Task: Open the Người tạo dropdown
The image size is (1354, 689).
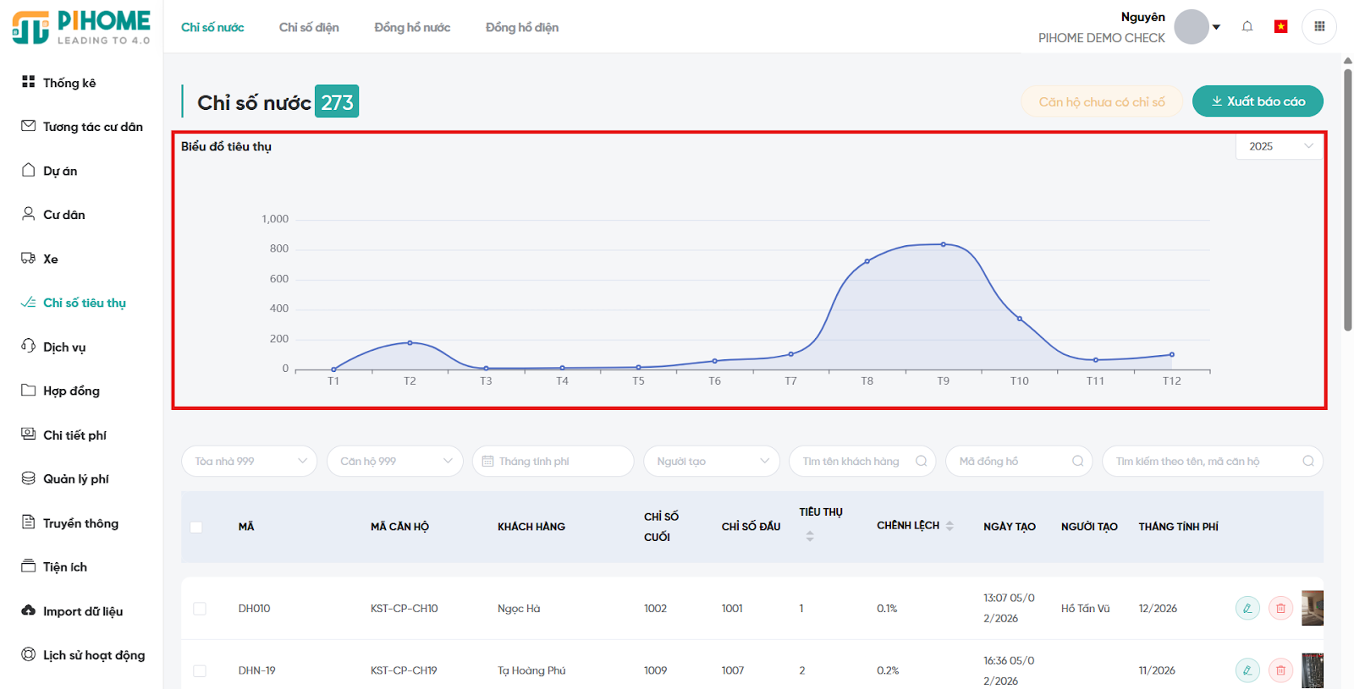Action: point(711,461)
